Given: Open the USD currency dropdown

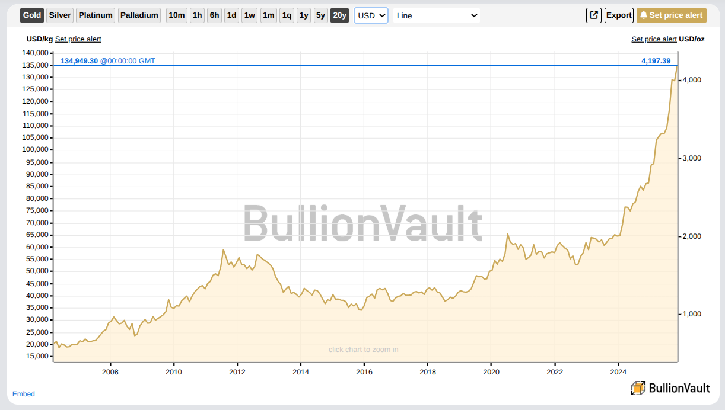Looking at the screenshot, I should (371, 15).
